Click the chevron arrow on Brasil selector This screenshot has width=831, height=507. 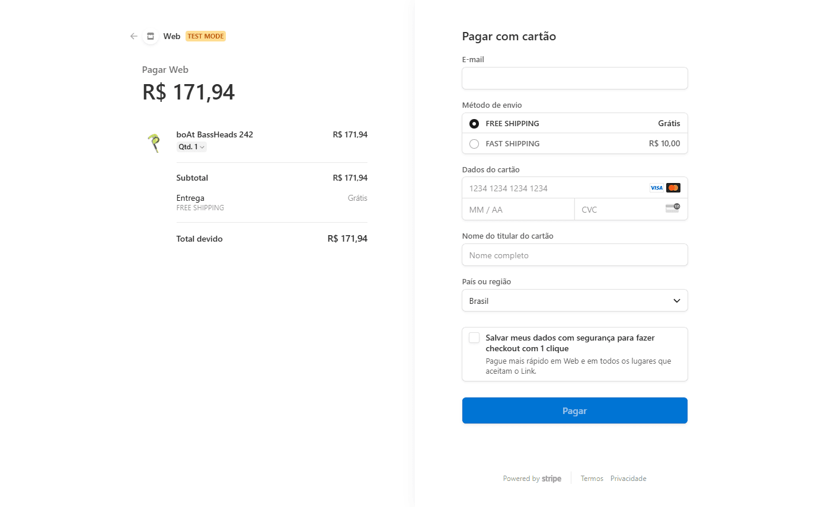coord(676,301)
